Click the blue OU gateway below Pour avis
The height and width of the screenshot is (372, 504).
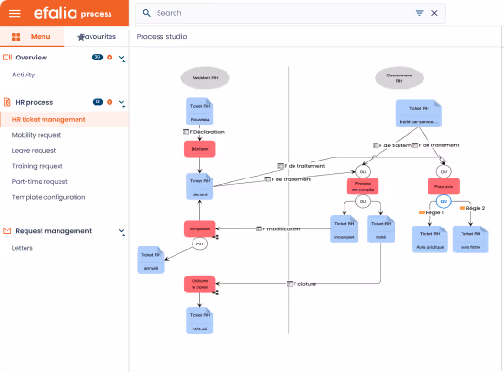click(444, 201)
